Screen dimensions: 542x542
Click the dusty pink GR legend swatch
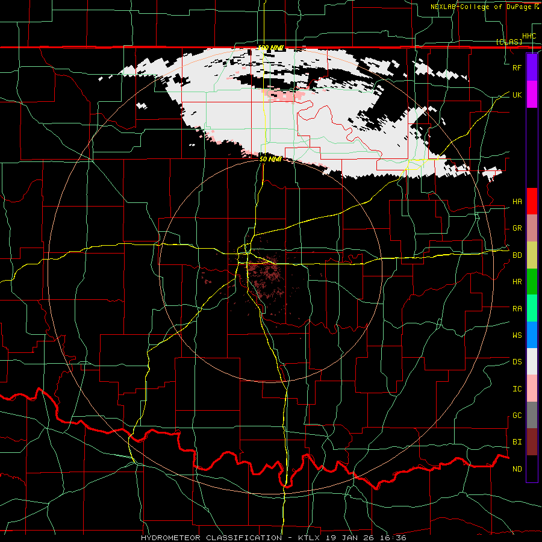pos(532,228)
